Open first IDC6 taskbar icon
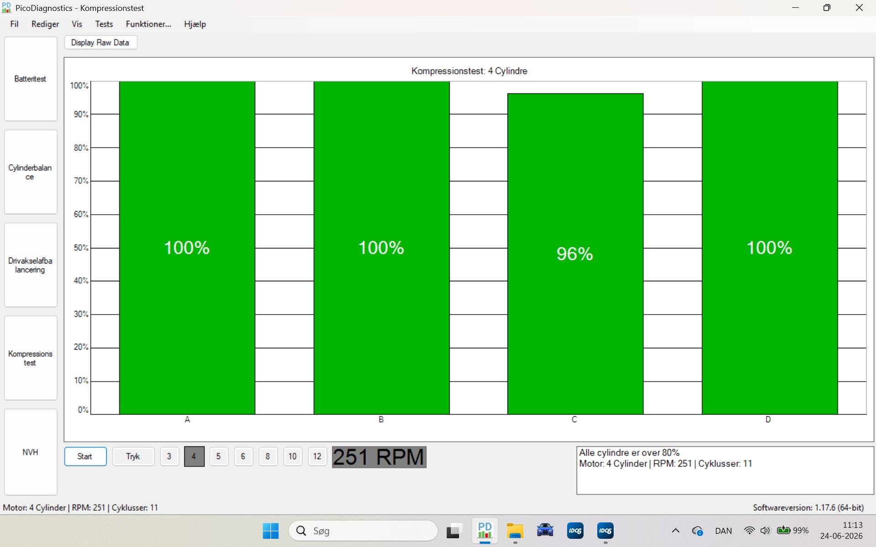This screenshot has width=876, height=547. click(575, 531)
